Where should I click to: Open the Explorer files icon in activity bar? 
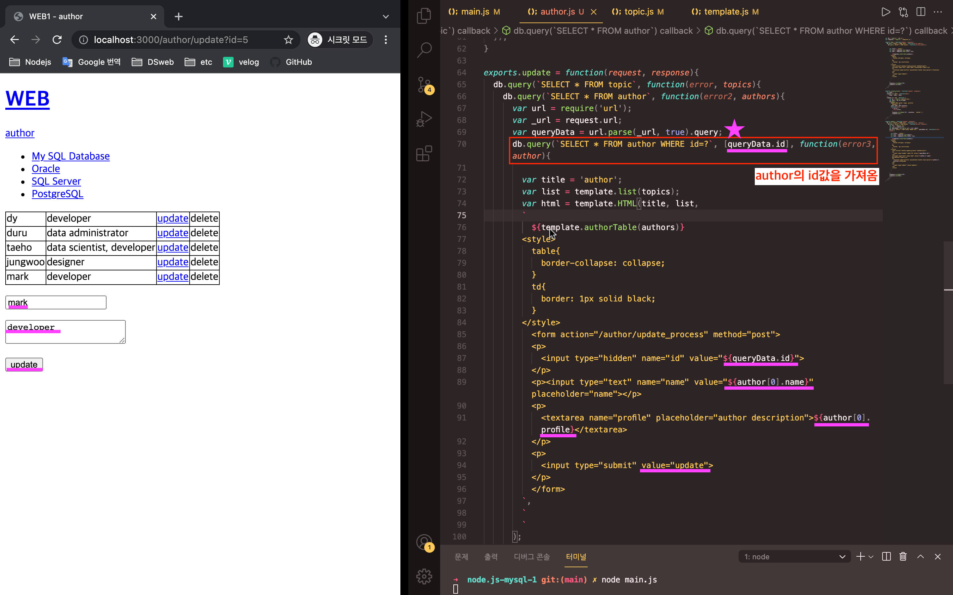(x=424, y=16)
